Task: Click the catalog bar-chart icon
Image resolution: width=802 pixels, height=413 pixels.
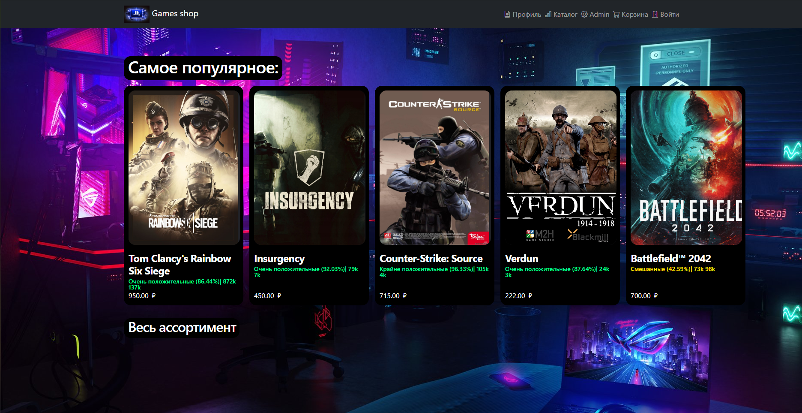Action: (548, 15)
